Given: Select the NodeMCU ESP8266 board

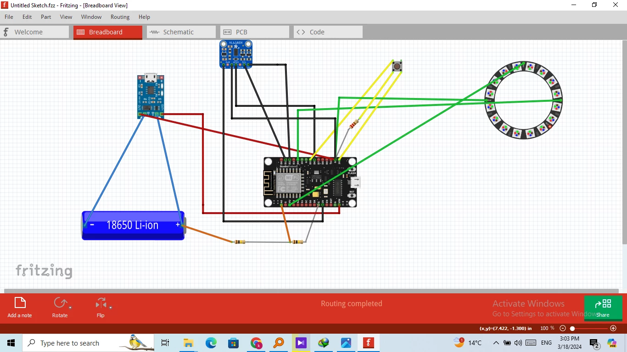Looking at the screenshot, I should (x=310, y=182).
